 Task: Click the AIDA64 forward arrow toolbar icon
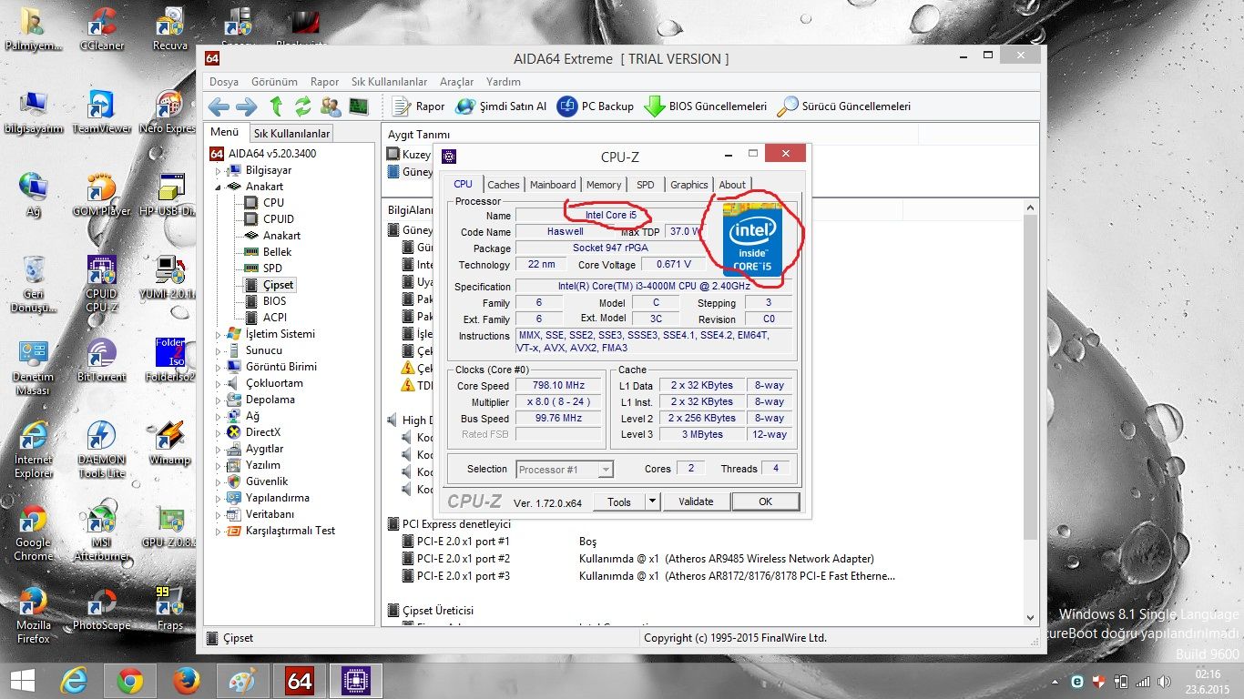[247, 106]
